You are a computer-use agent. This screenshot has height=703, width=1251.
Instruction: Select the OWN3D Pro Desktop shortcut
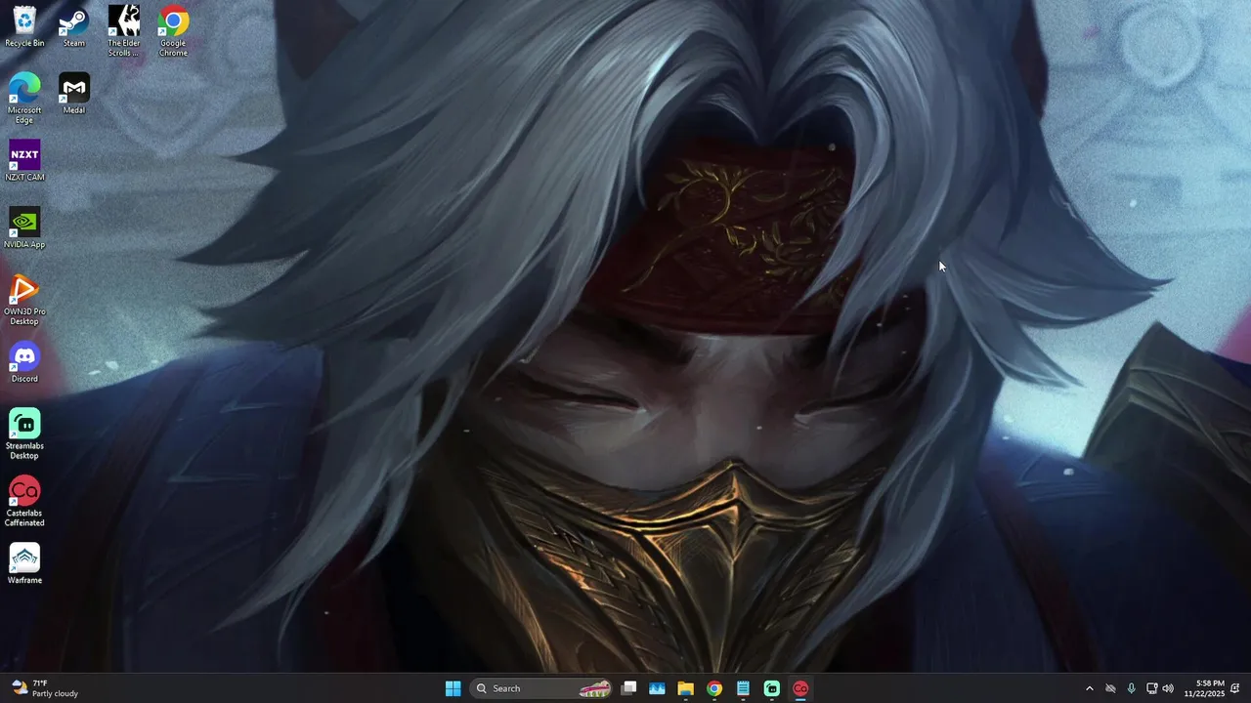coord(24,301)
